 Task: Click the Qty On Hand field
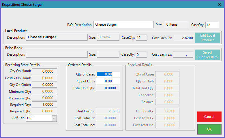(x=44, y=71)
